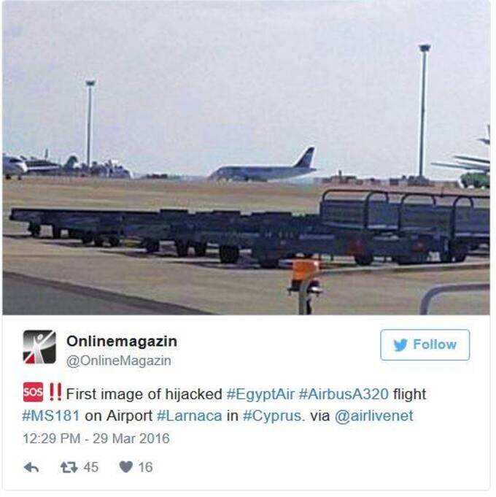Click the reply arrow icon

[31, 468]
